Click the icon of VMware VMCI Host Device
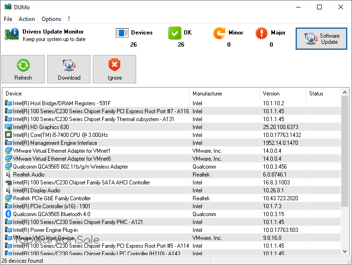Screen dimensions: 352x265 8,238
